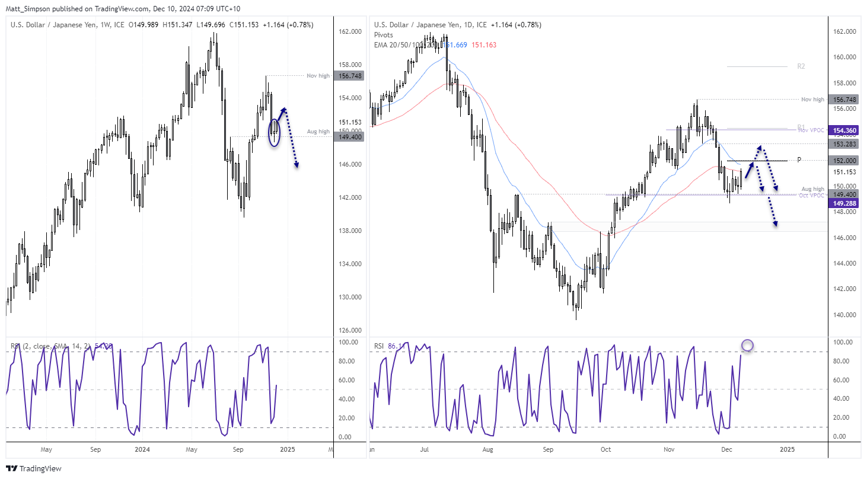Click the purple 154.360 price tag
867x479 pixels.
(844, 130)
